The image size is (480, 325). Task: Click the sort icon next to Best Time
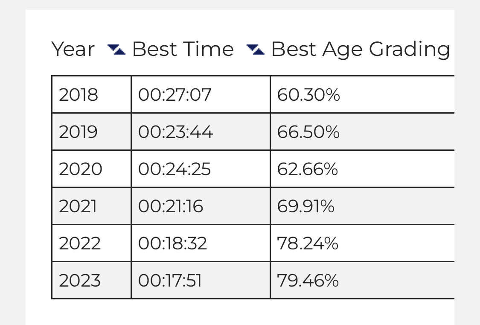(x=256, y=49)
